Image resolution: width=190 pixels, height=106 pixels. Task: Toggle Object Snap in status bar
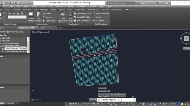pos(138,104)
